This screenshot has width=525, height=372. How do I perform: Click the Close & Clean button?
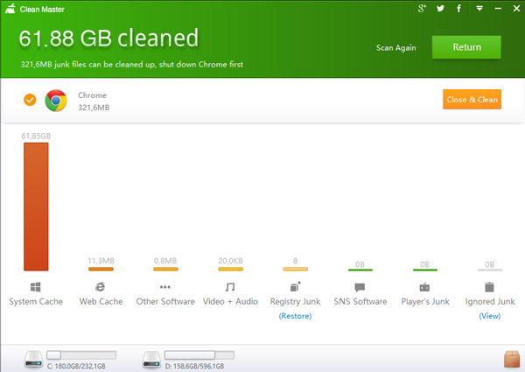tap(472, 99)
